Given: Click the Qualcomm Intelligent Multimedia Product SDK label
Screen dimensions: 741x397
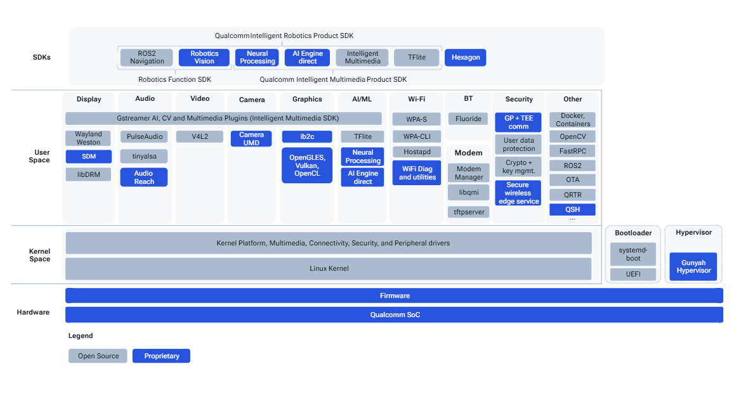Looking at the screenshot, I should point(333,79).
